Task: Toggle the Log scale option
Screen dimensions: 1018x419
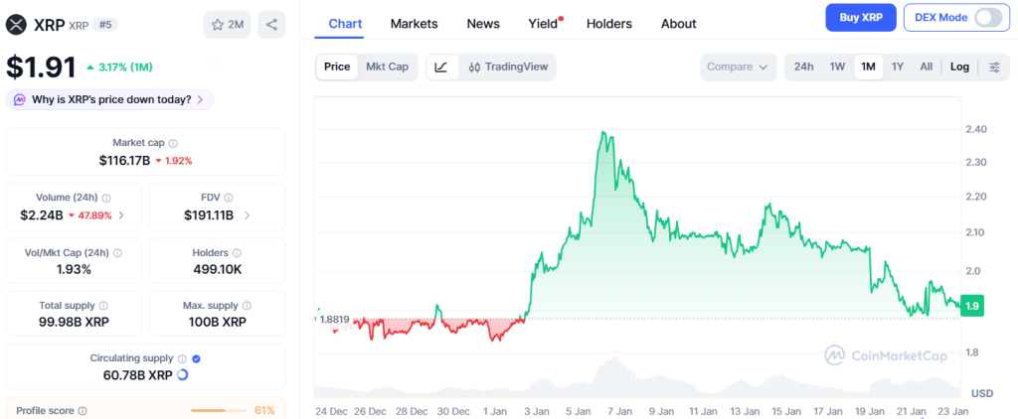Action: [x=959, y=67]
